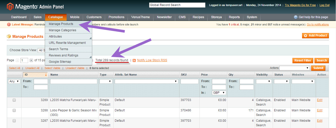Open the Dashboard menu

(x=19, y=17)
